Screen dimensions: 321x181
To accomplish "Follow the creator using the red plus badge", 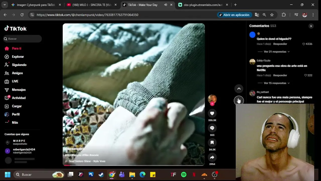I will click(212, 104).
